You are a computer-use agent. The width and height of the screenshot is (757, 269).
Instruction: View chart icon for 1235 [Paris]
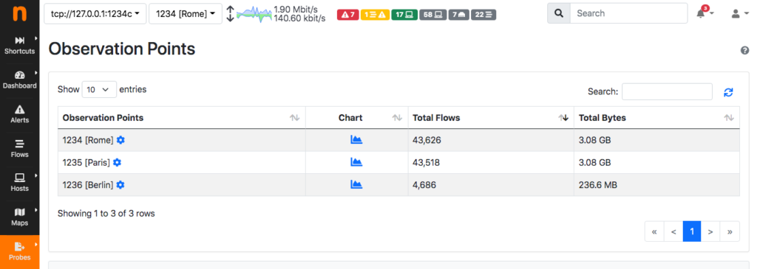(356, 162)
